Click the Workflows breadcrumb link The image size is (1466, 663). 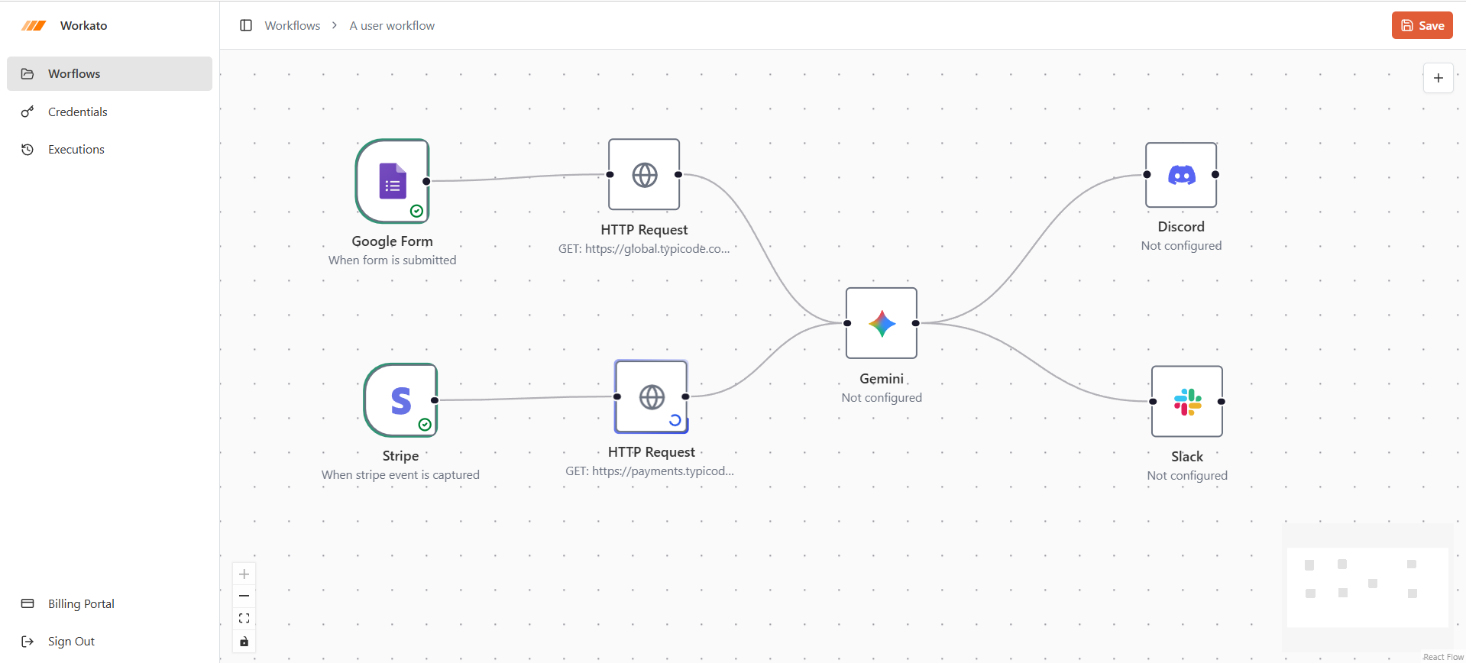293,25
